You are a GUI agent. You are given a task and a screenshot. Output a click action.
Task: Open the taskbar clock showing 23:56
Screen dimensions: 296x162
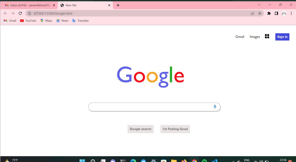click(283, 160)
